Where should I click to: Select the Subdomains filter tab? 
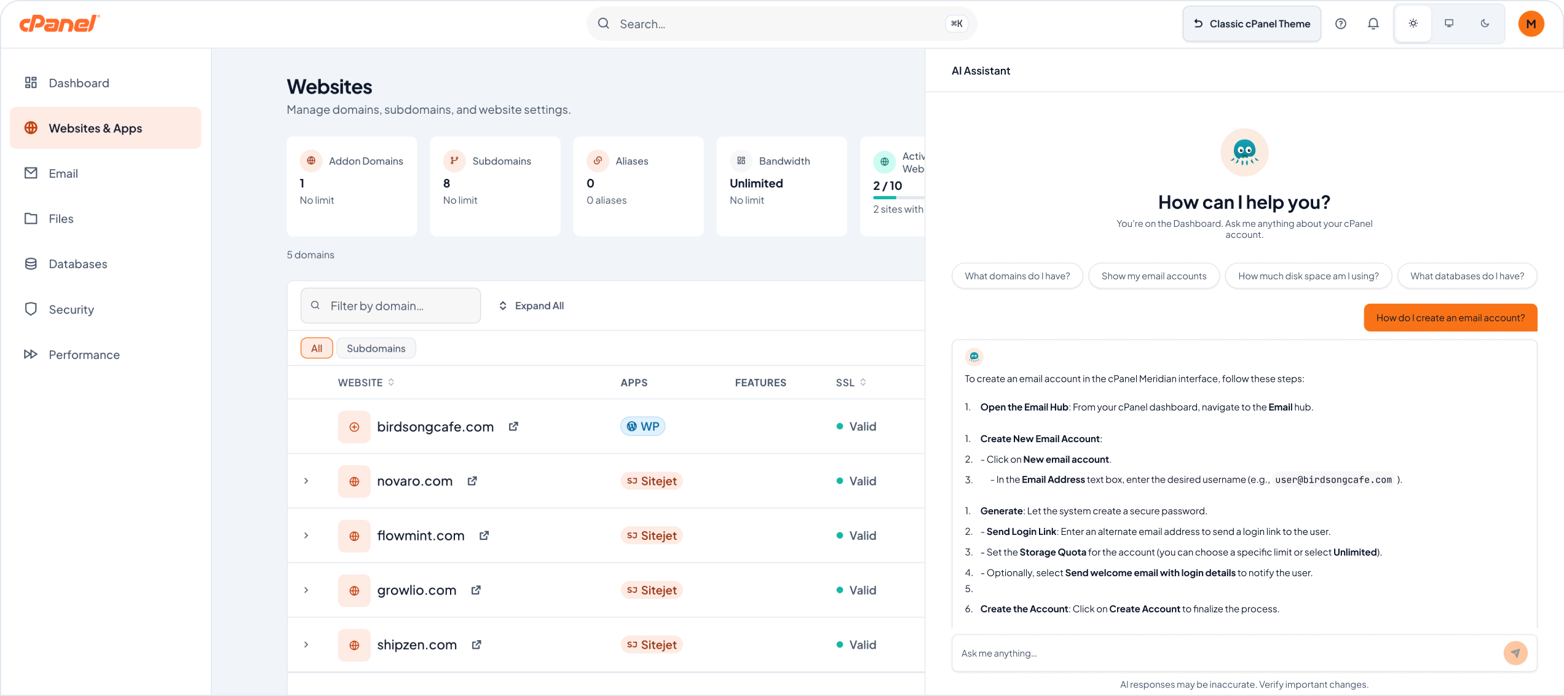click(376, 348)
